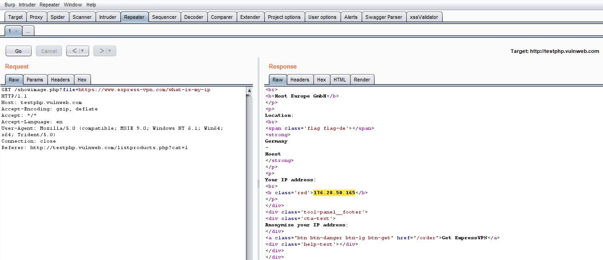Screen dimensions: 603x260
Task: Click the Referer header line
Action: [95, 148]
